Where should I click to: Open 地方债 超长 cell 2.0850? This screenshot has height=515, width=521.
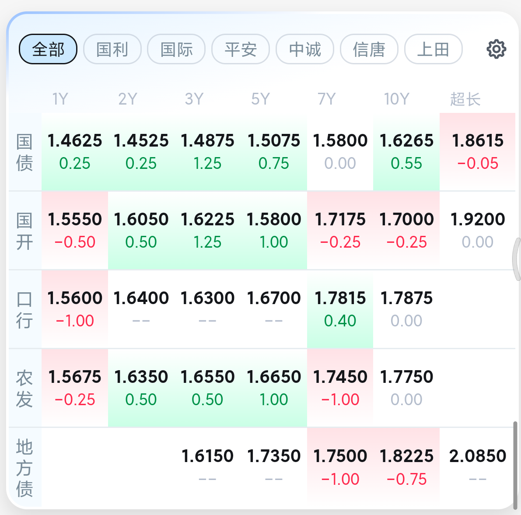click(477, 467)
